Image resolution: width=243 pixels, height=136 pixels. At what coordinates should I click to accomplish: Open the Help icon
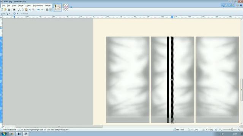coord(241,5)
